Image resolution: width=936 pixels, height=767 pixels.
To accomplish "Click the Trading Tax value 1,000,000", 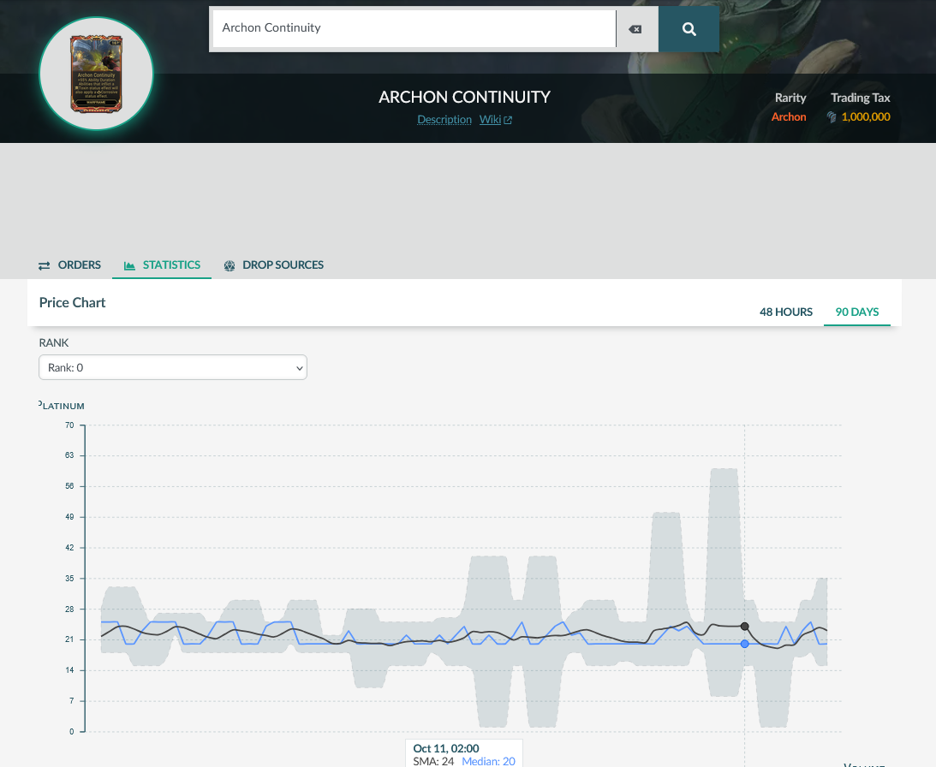I will point(866,117).
